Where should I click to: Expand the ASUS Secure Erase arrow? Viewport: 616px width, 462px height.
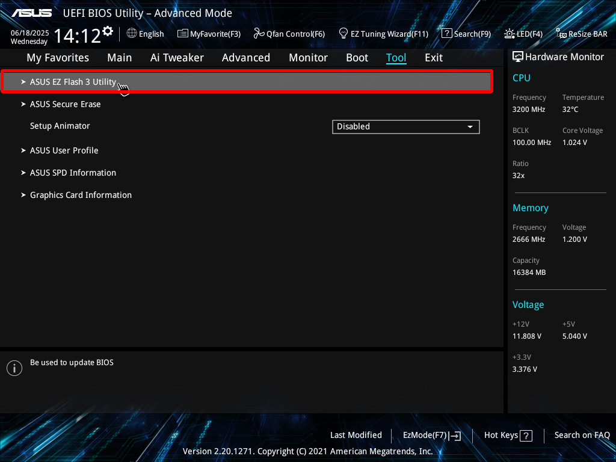click(x=23, y=104)
